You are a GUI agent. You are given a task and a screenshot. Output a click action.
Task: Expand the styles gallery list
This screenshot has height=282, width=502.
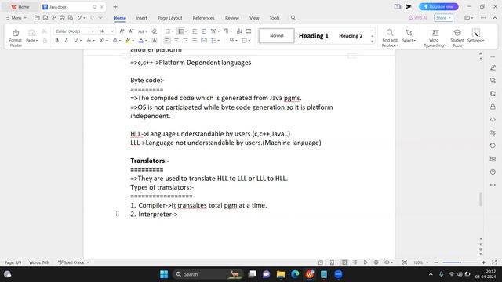click(x=372, y=42)
